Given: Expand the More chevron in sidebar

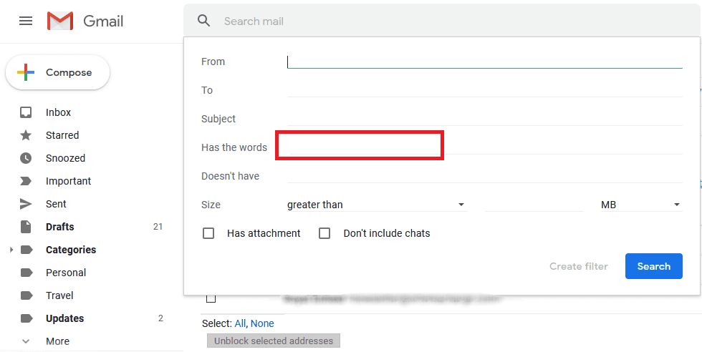Looking at the screenshot, I should point(26,341).
